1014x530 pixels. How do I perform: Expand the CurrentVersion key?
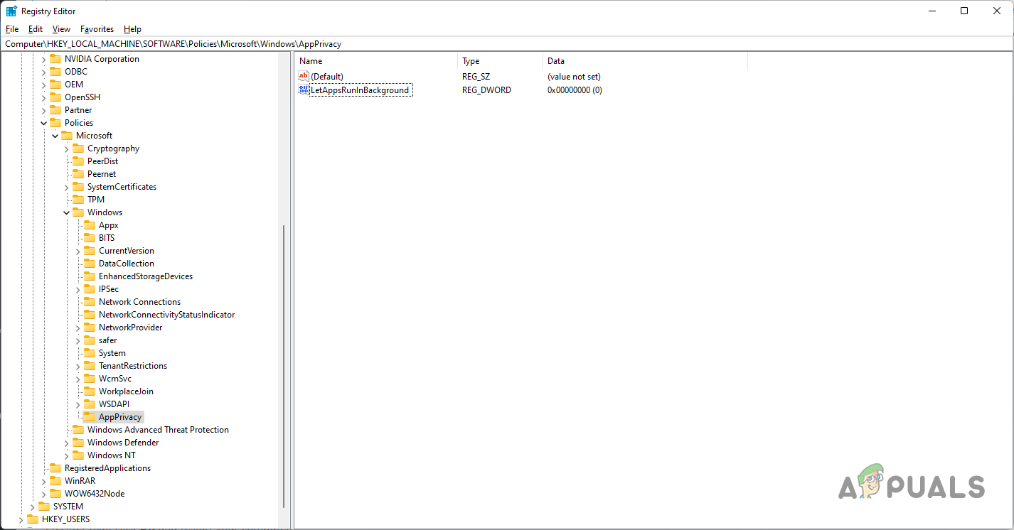78,251
